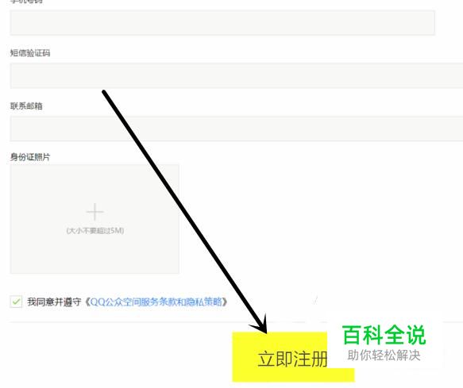This screenshot has height=388, width=463.
Task: Click into the 联系邮箱 input field
Action: click(237, 129)
